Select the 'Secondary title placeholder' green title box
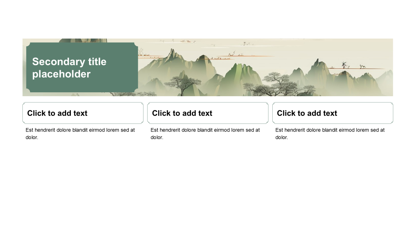 pos(82,68)
